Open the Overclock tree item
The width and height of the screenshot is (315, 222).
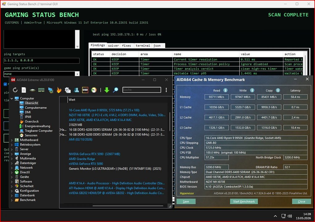[x=32, y=121]
